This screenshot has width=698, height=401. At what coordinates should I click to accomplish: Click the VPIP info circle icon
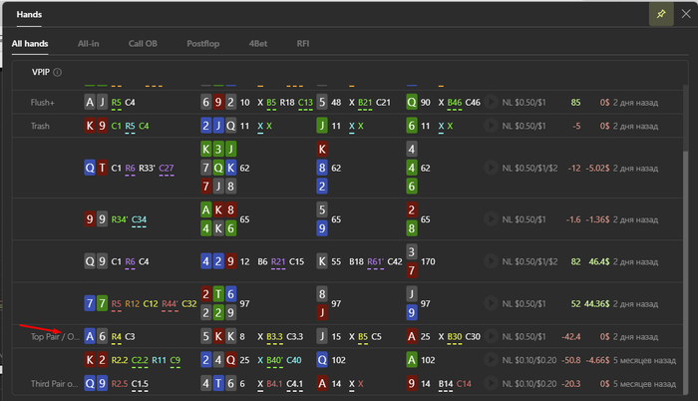[58, 72]
